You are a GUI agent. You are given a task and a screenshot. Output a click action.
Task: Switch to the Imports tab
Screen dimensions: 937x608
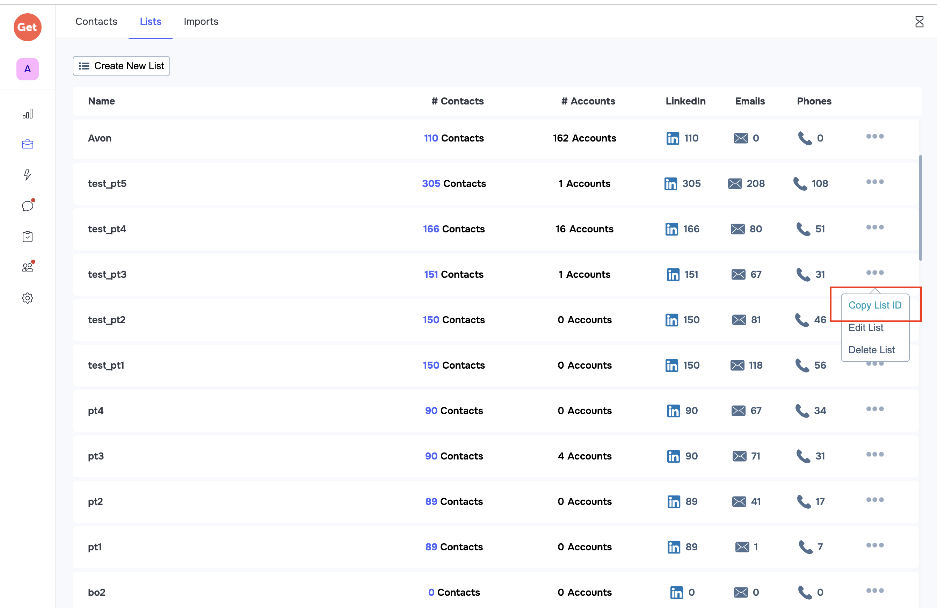[x=201, y=22]
